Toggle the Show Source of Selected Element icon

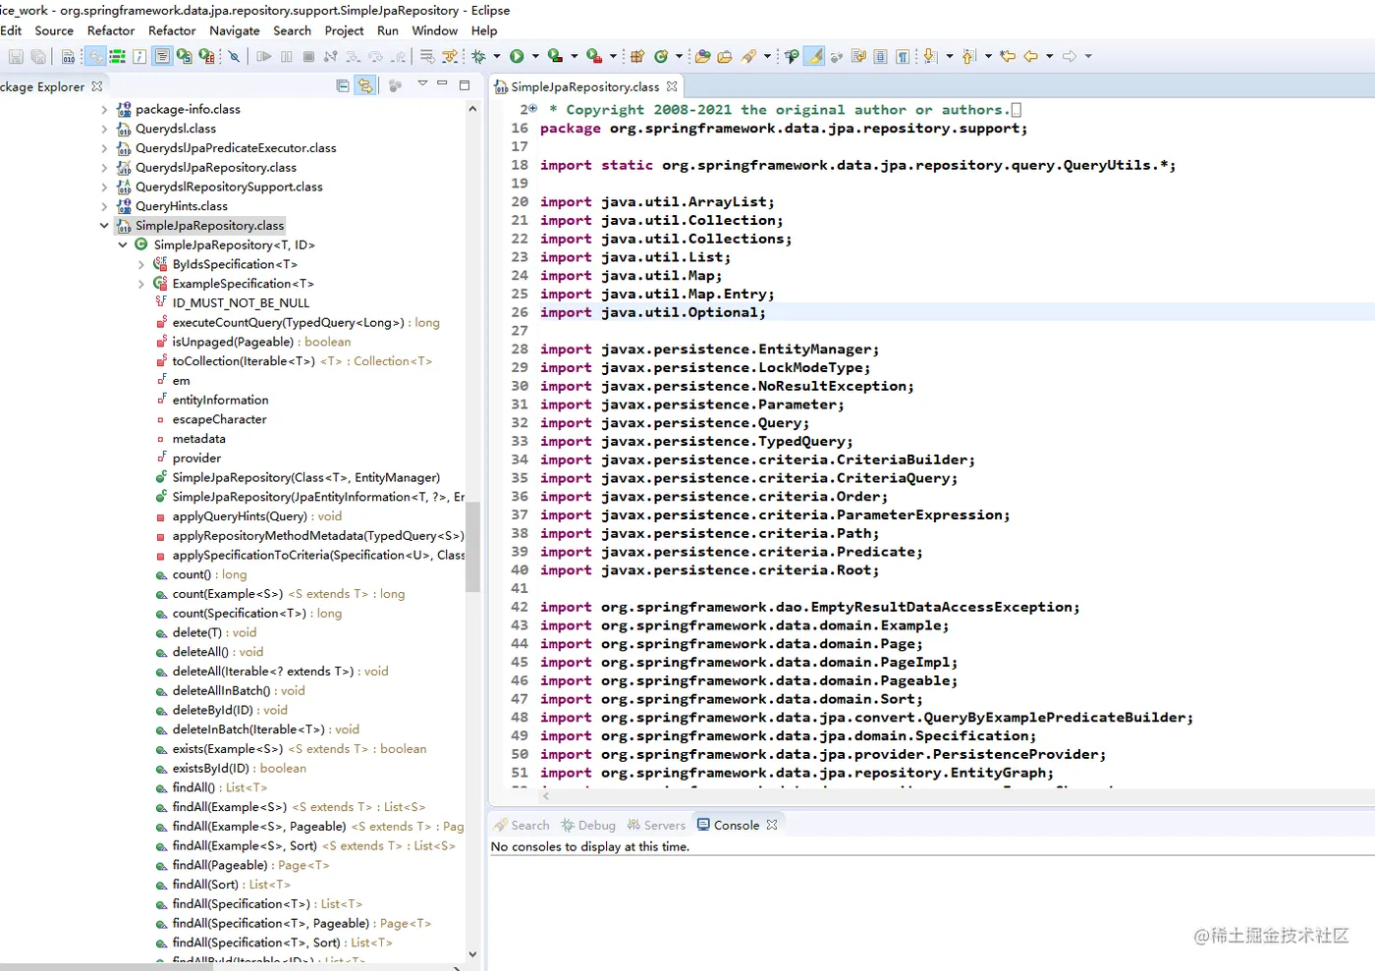click(x=162, y=56)
